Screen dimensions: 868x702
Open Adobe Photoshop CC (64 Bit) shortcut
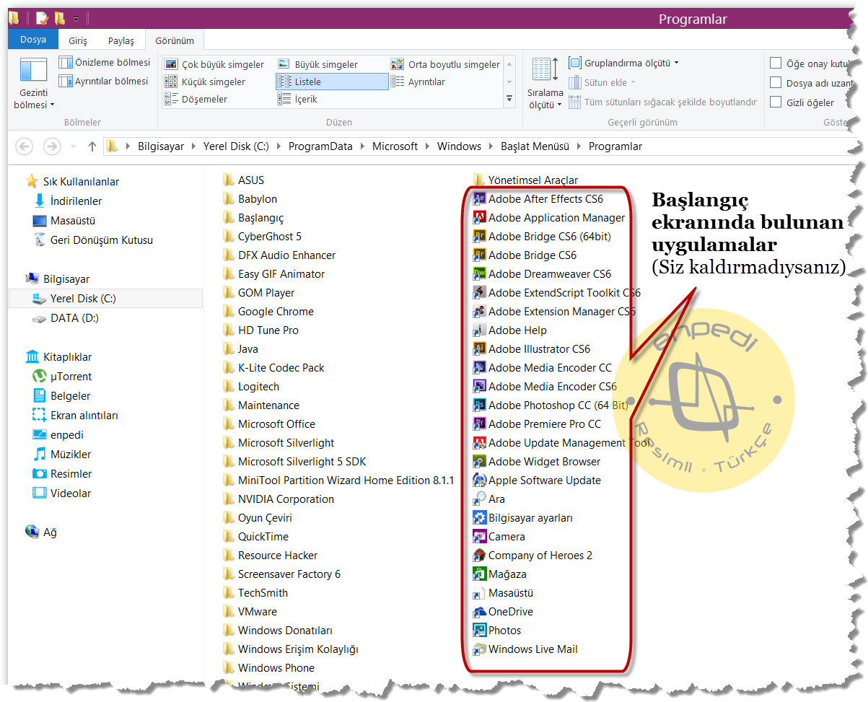pos(550,405)
